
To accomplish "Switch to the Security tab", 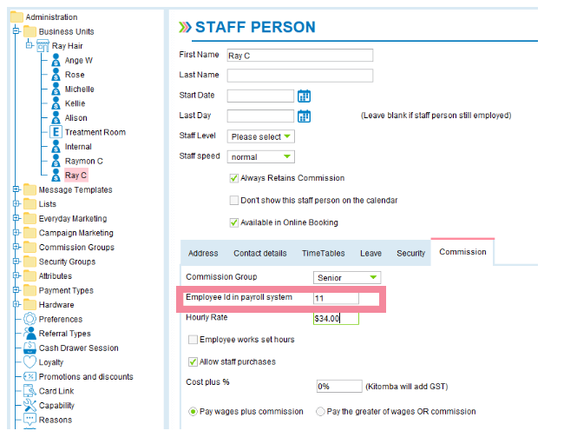I will [x=410, y=254].
